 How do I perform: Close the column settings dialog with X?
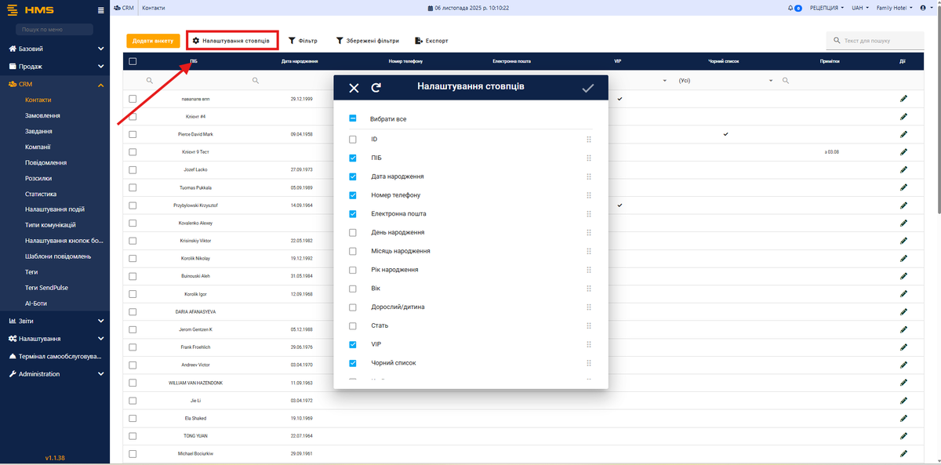tap(354, 89)
